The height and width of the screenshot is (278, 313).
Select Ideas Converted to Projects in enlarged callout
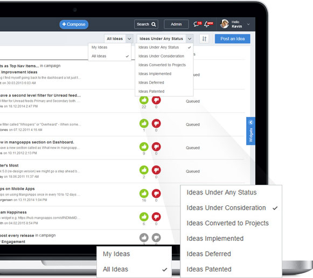pyautogui.click(x=231, y=223)
